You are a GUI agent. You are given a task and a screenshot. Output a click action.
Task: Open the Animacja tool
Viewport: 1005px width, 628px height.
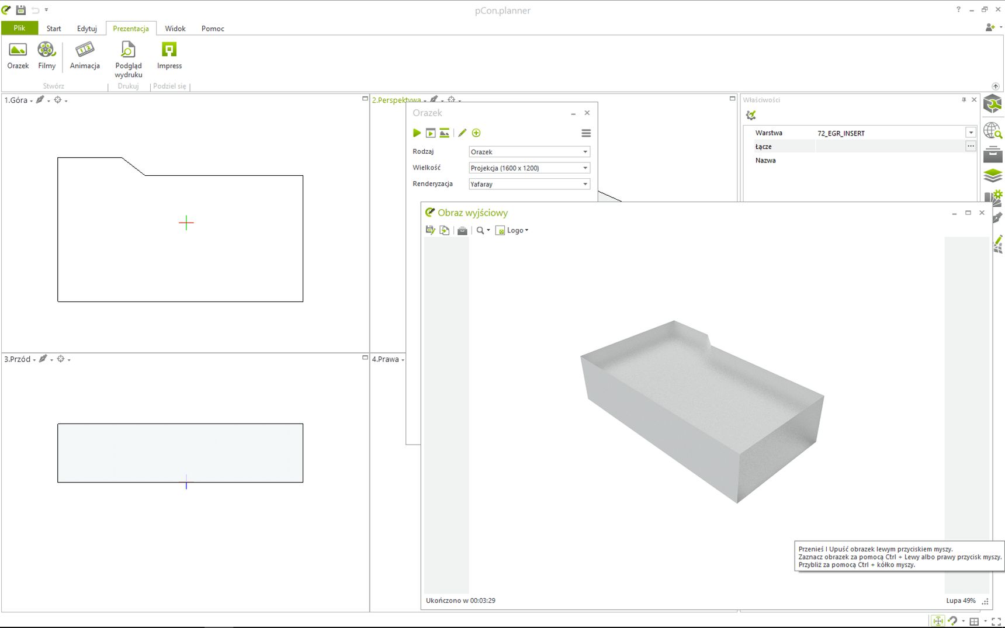pos(85,55)
